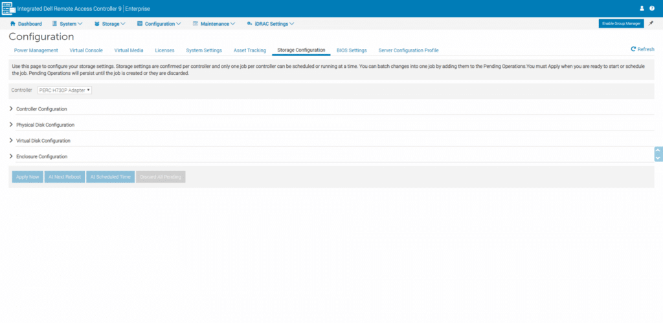Switch to the Power Management tab
The image size is (663, 323).
(x=36, y=50)
